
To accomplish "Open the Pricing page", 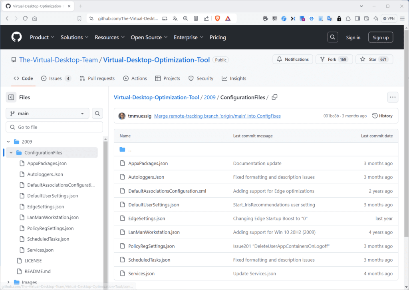I will click(x=218, y=37).
